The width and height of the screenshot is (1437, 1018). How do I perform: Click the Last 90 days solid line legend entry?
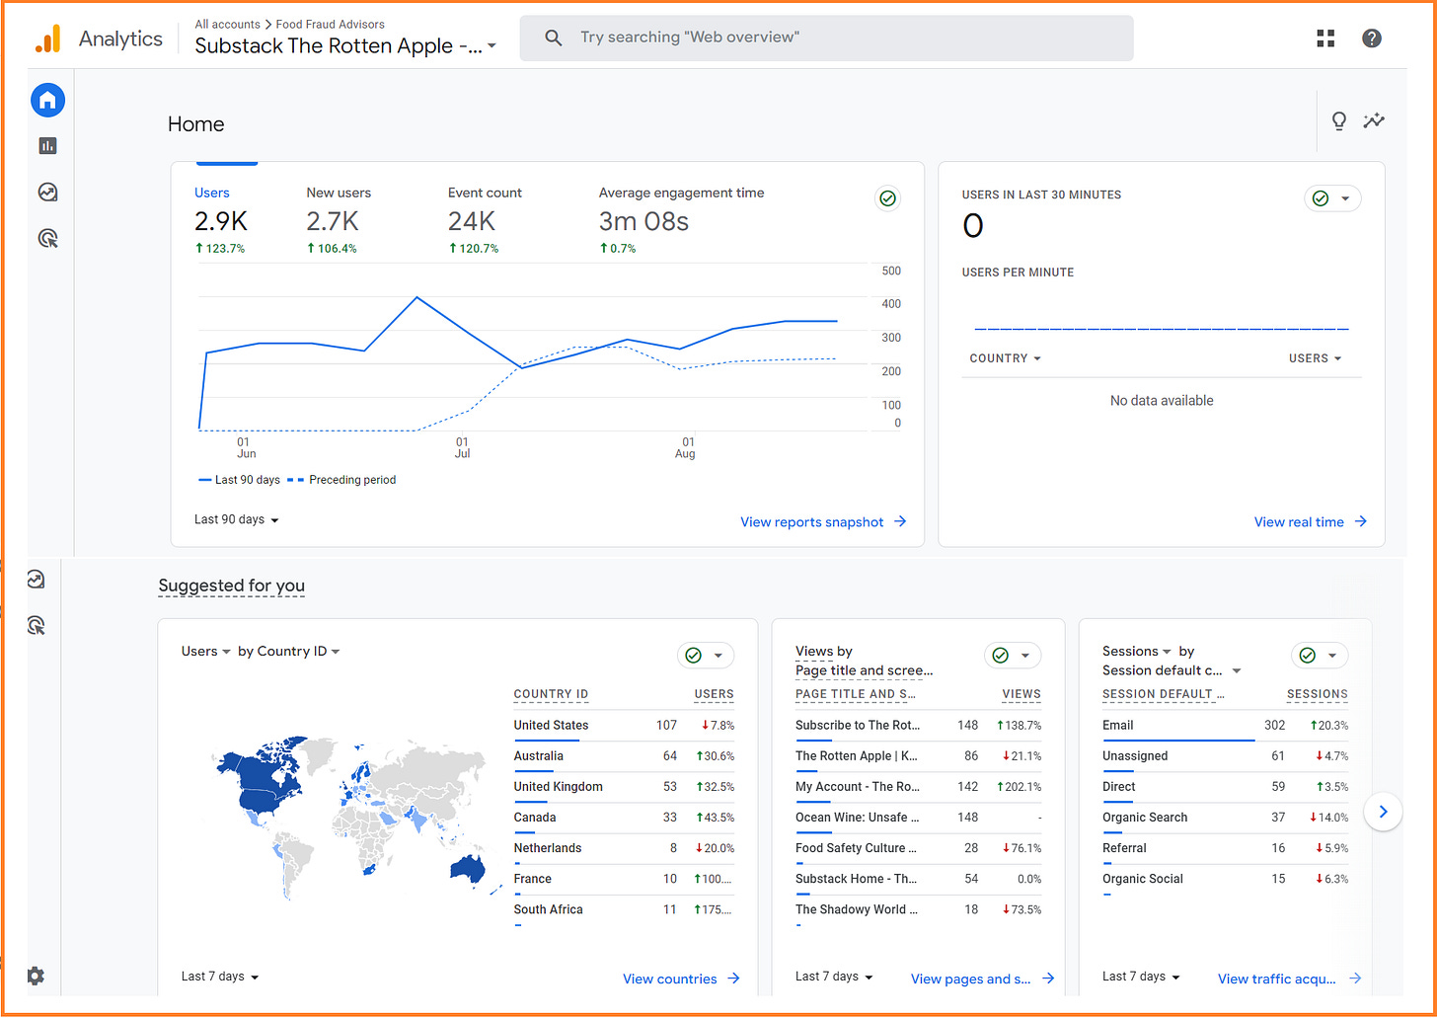240,480
